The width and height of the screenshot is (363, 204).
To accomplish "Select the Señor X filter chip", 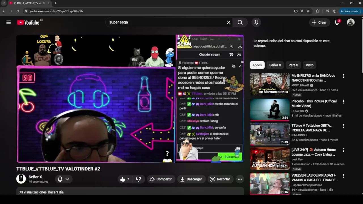I will coord(275,65).
